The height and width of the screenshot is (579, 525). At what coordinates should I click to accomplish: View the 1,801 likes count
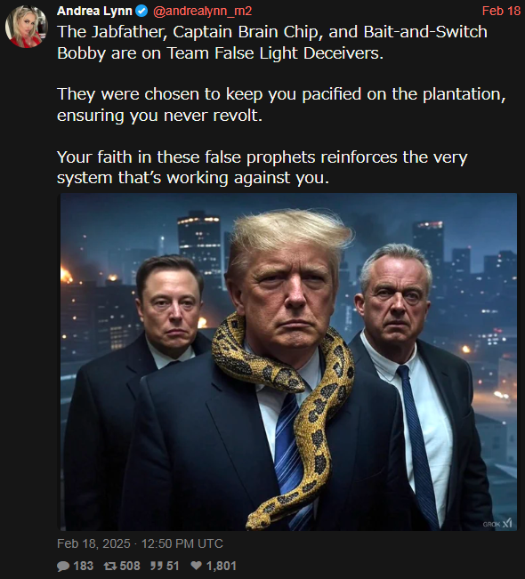click(221, 566)
